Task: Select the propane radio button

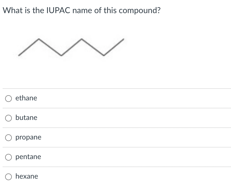Action: 8,137
